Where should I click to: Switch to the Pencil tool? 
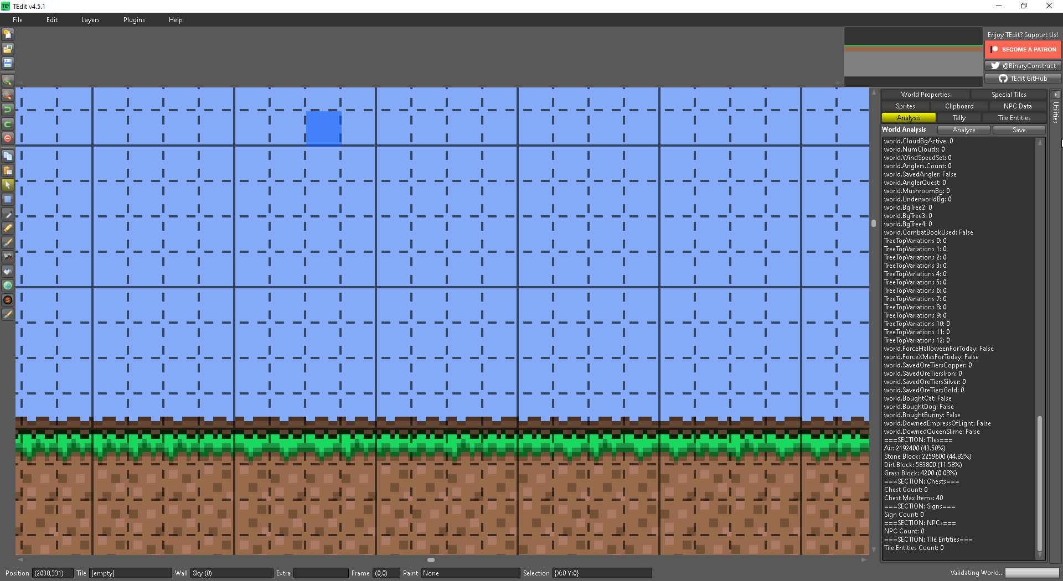coord(8,228)
